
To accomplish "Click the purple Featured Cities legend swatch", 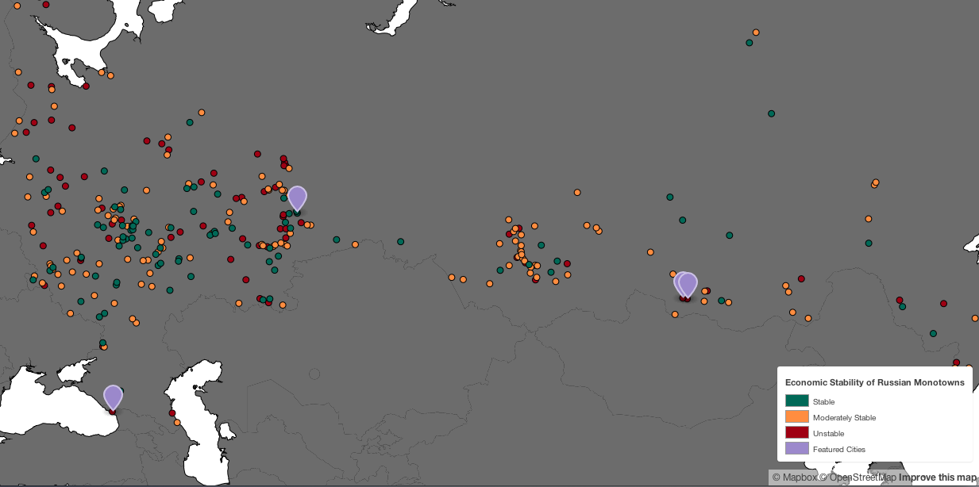I will pos(797,448).
